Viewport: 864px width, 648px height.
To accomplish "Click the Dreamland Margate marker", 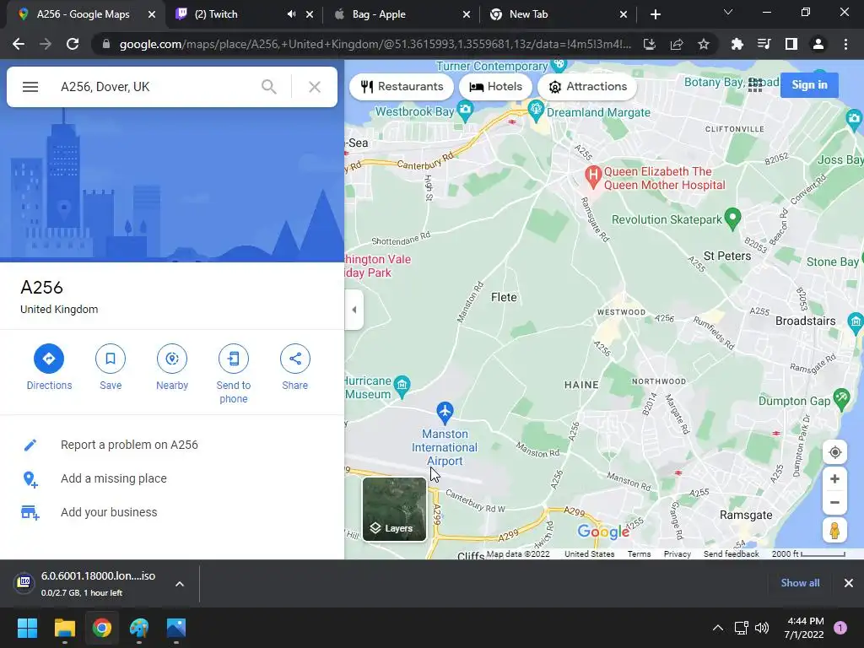I will click(536, 109).
